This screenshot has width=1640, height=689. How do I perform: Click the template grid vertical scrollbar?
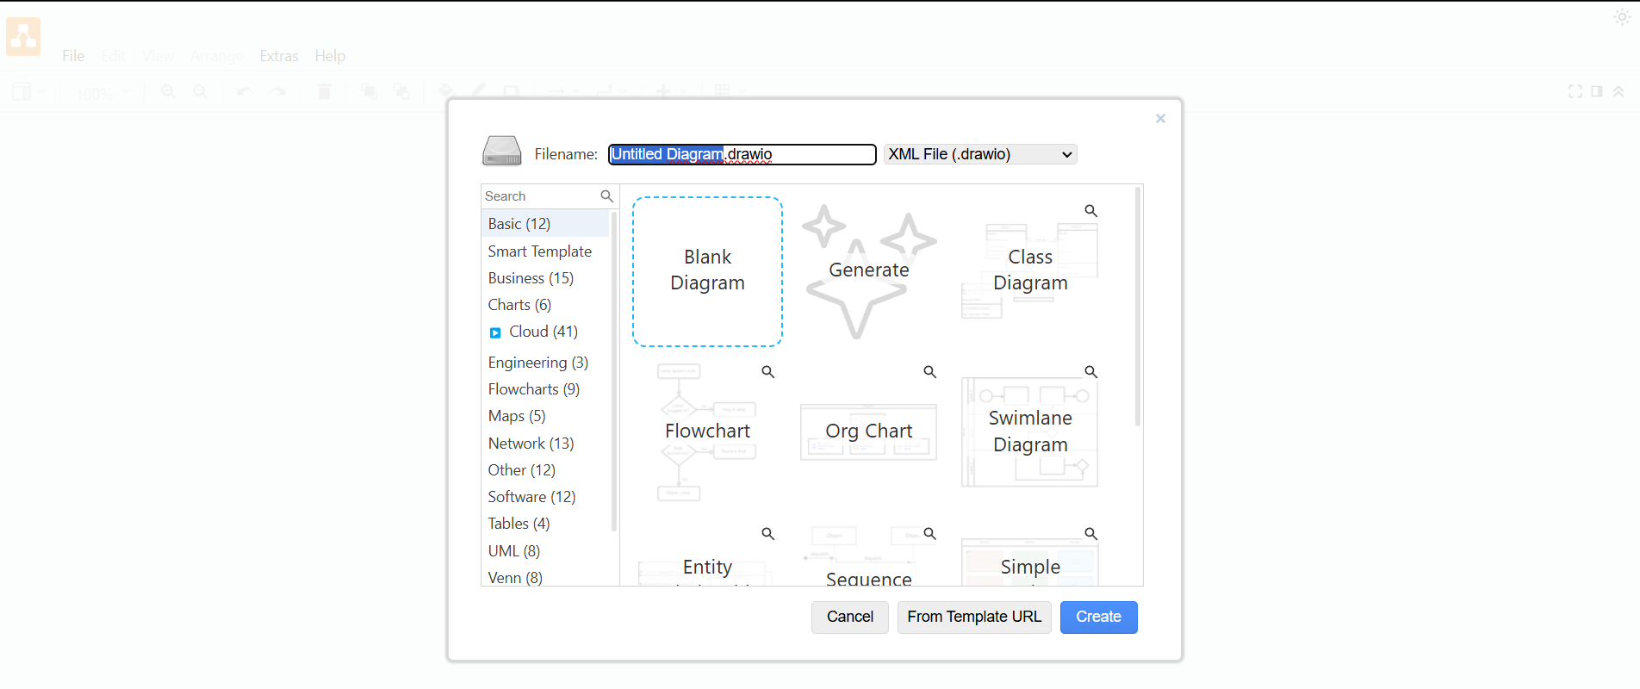tap(1138, 307)
